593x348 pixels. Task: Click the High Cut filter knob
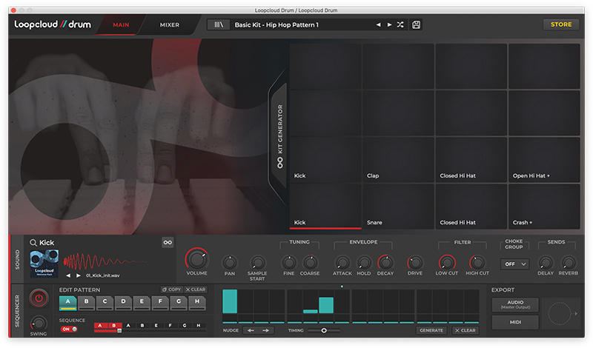point(477,263)
